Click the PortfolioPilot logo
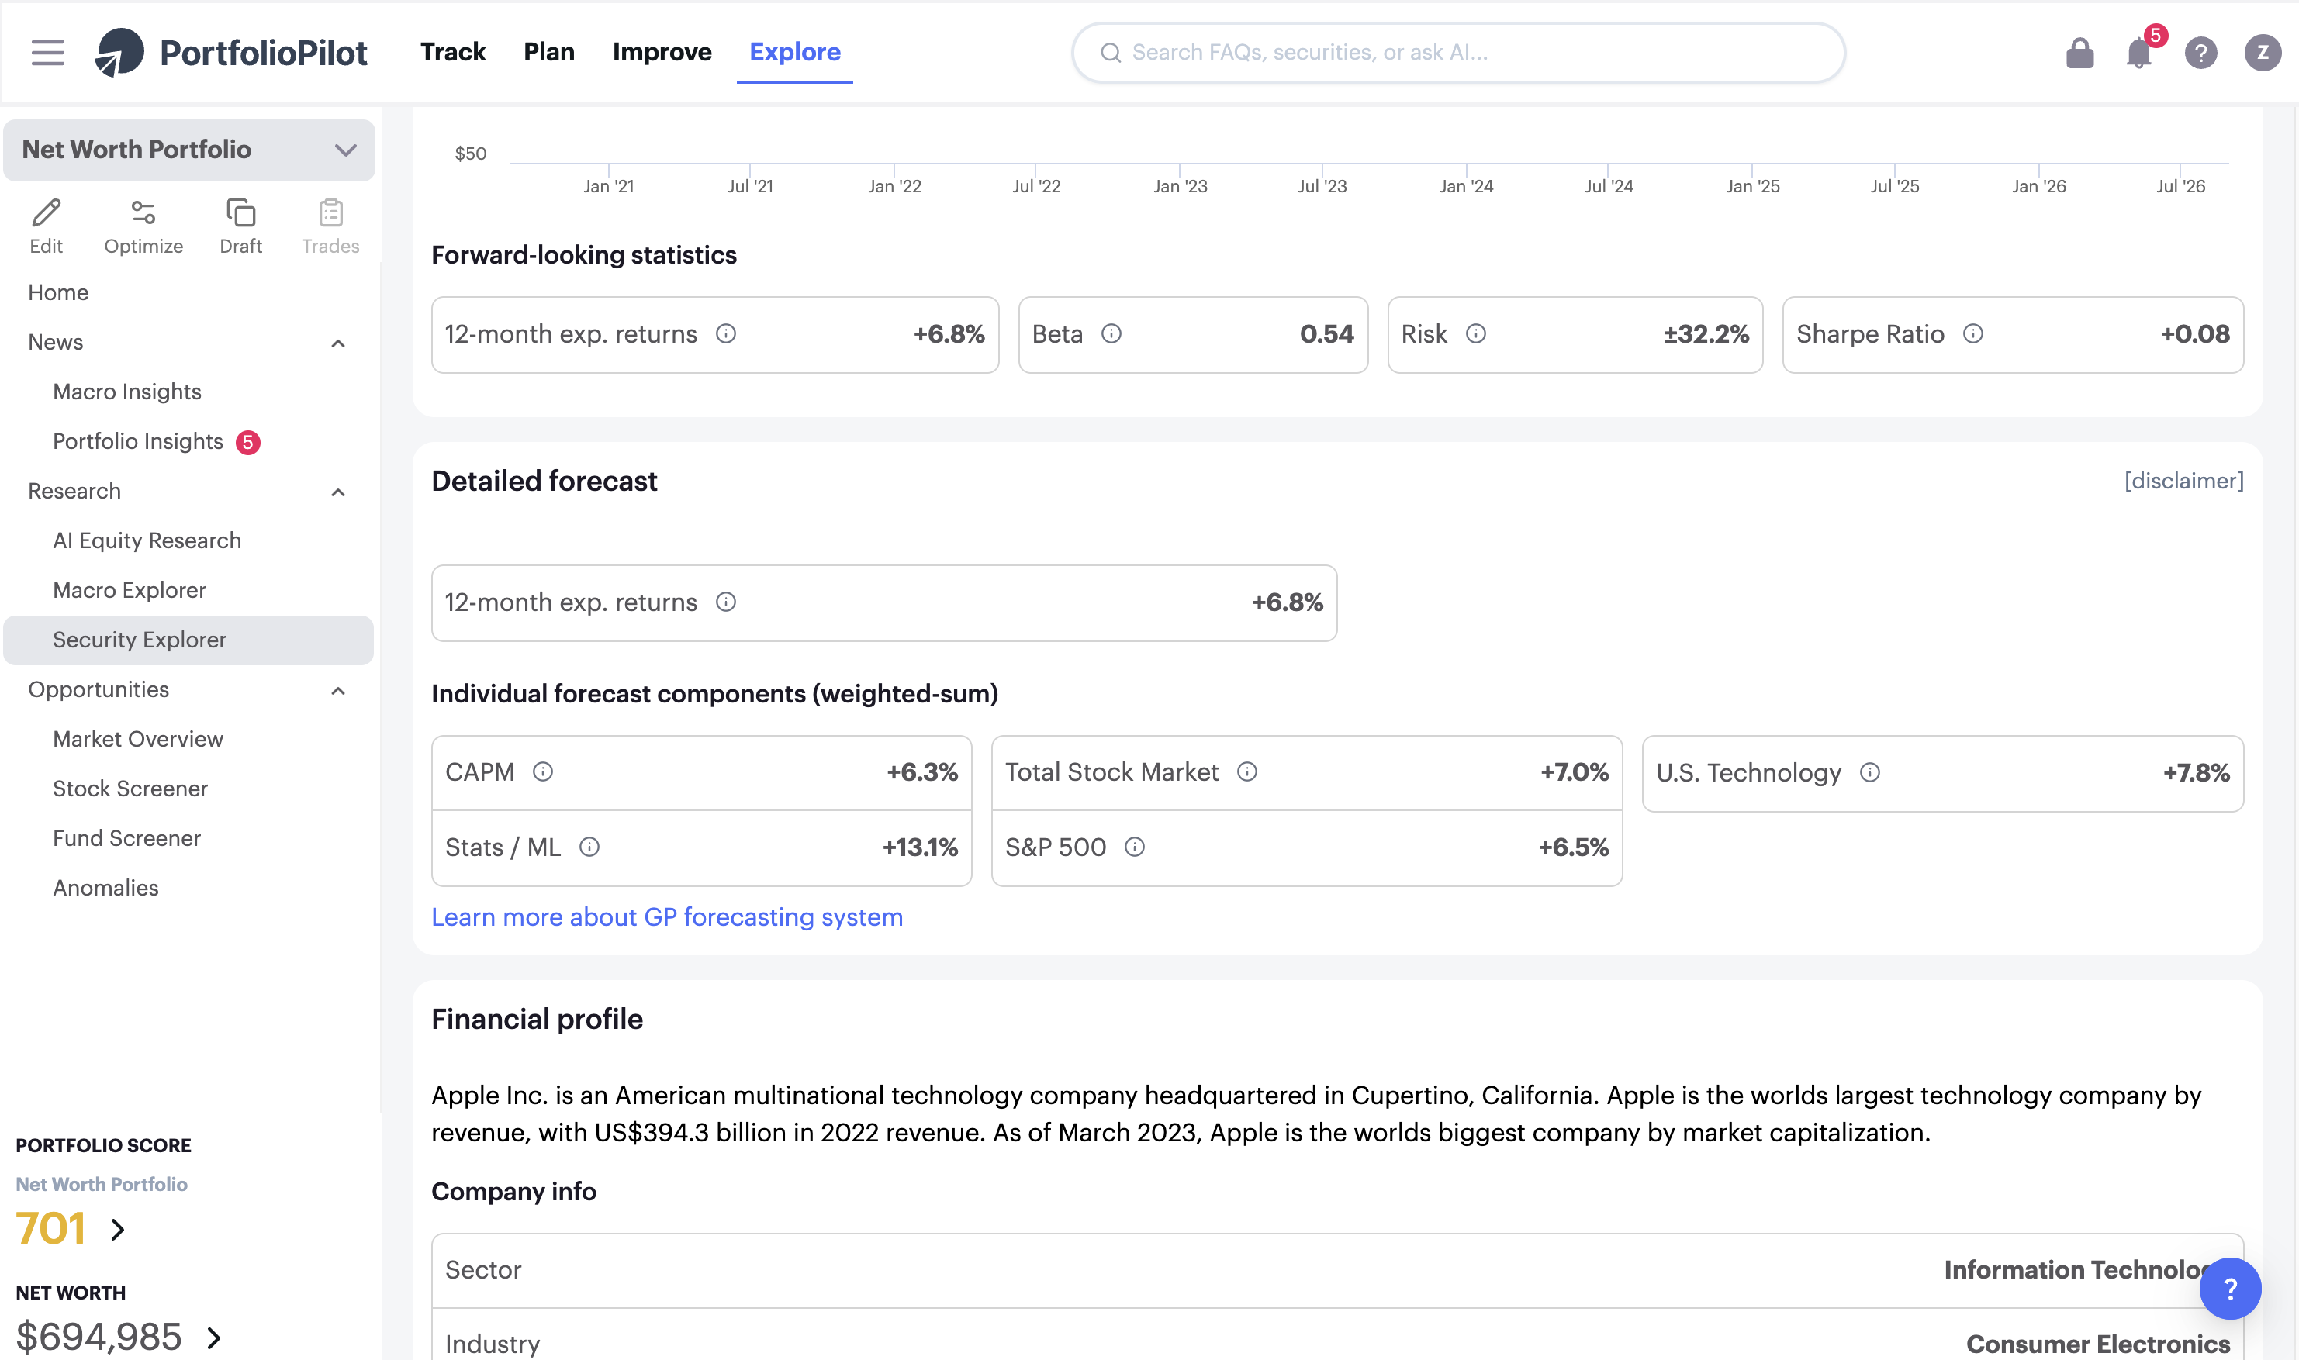2299x1360 pixels. [231, 52]
